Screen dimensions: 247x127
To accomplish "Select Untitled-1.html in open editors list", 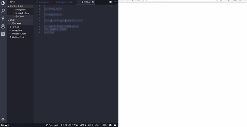I will (22, 13).
